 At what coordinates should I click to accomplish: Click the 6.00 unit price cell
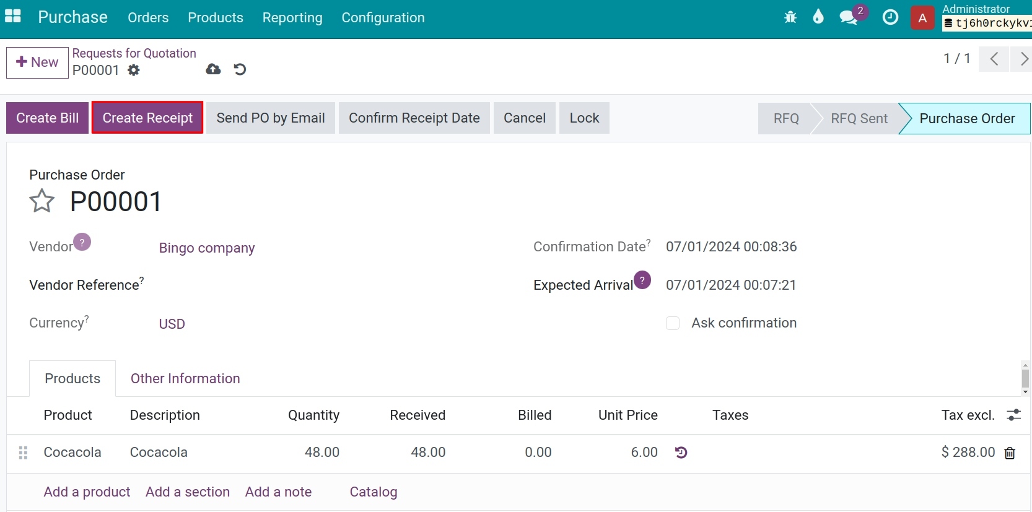(x=644, y=452)
